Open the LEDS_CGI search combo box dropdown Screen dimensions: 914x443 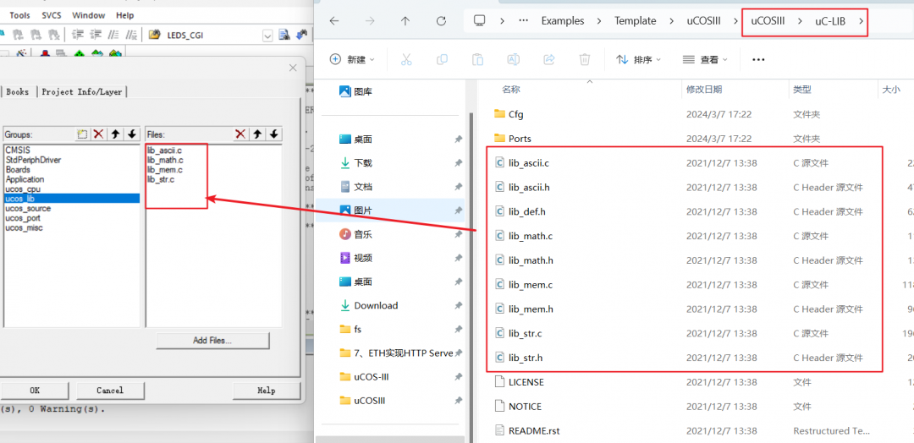click(267, 36)
